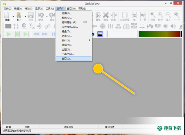
Task: Click the green Play button
Action: tap(9, 34)
